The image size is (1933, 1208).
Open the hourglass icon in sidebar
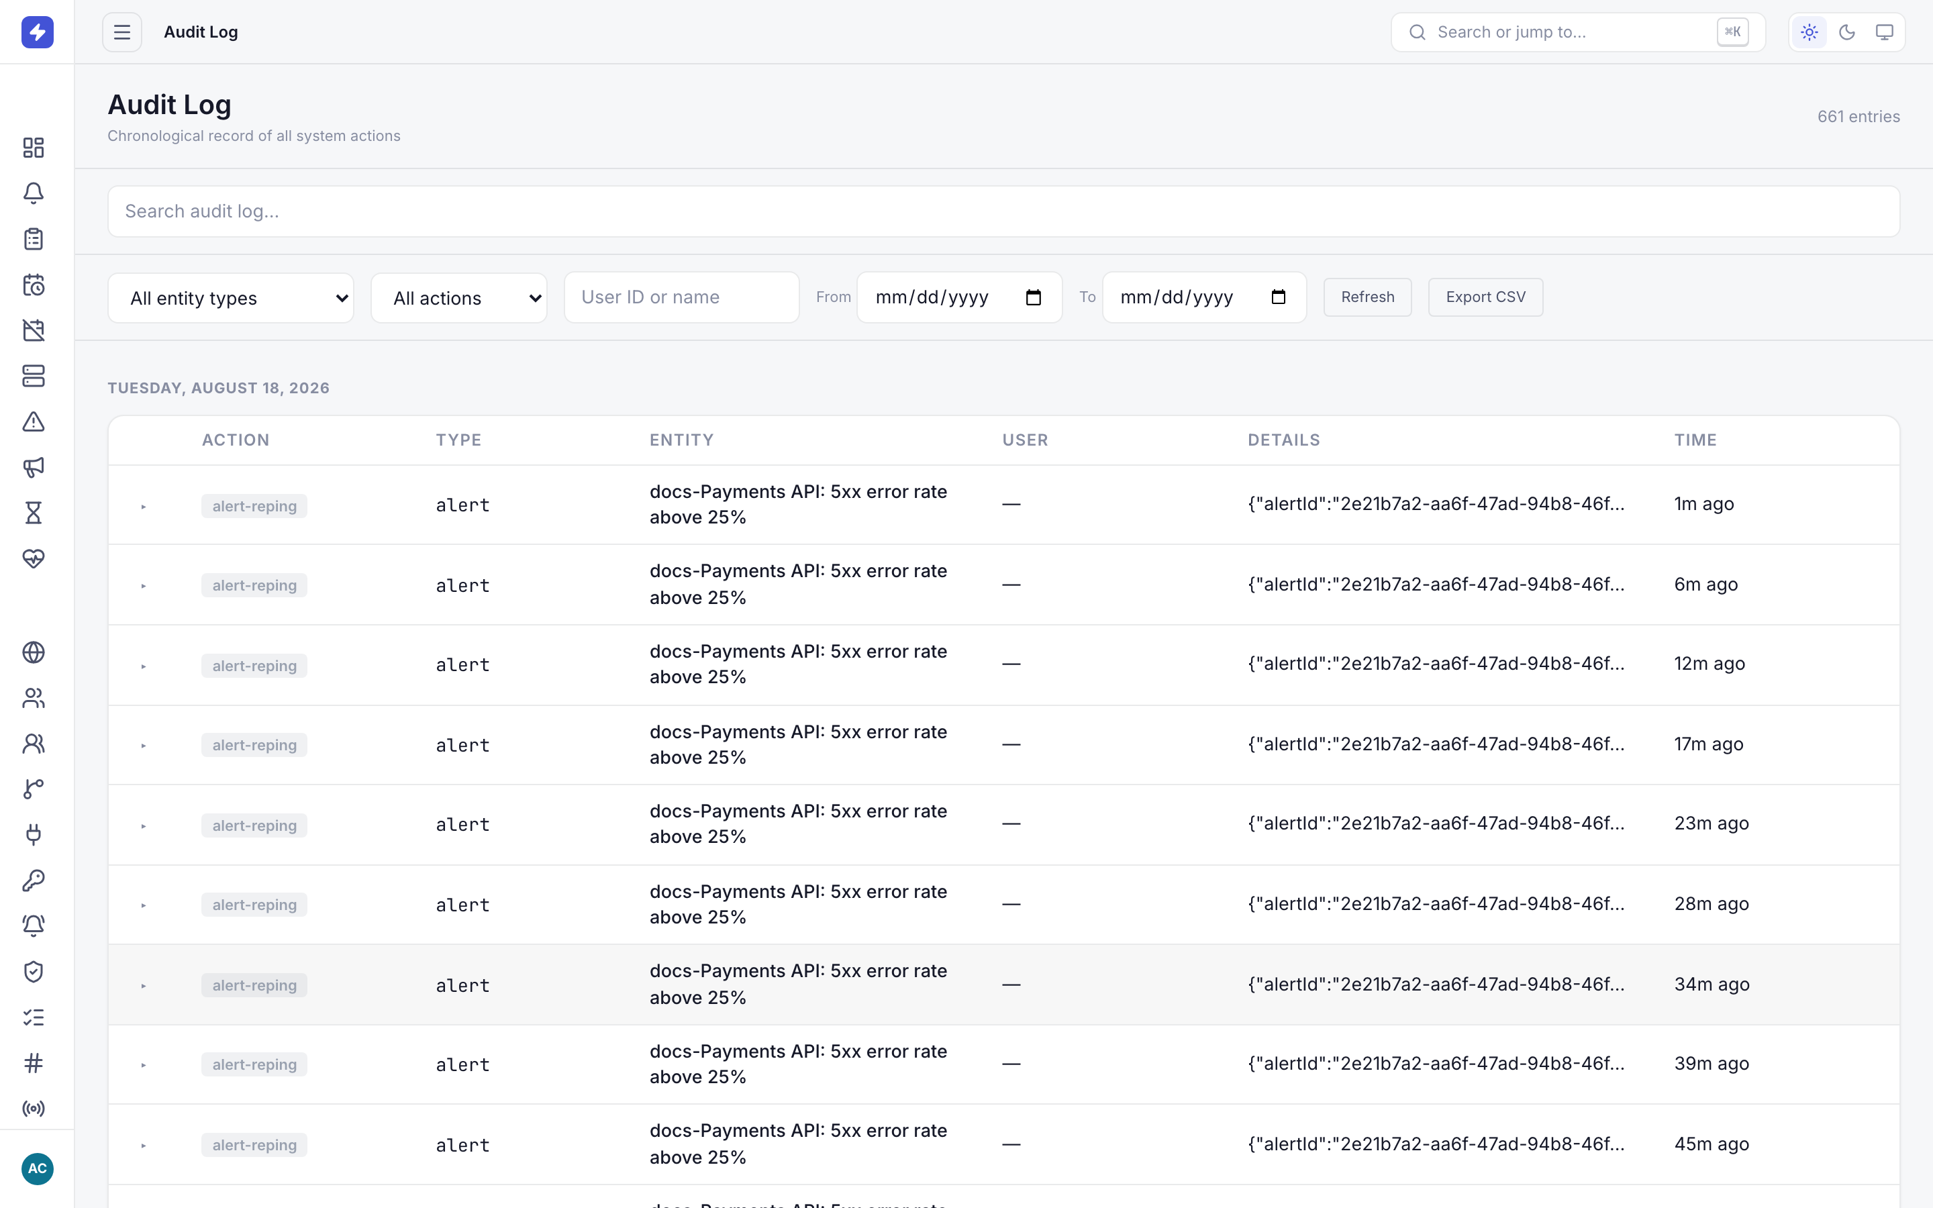(34, 512)
